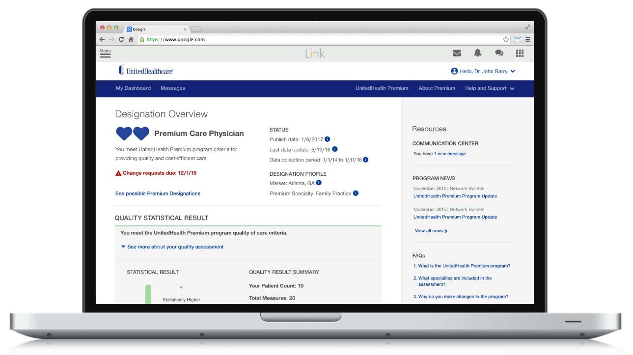Reload the page with the refresh icon
The image size is (633, 355).
(x=121, y=39)
